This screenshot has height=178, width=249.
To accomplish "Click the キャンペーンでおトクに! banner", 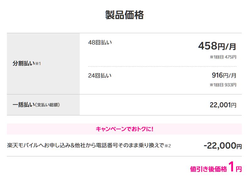I will pyautogui.click(x=124, y=129).
